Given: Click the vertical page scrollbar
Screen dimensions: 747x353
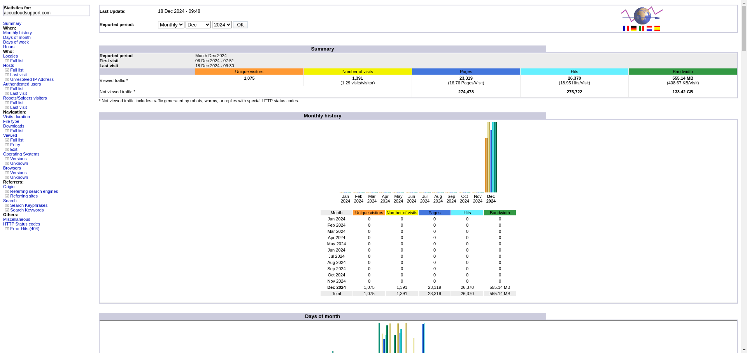Looking at the screenshot, I should click(743, 156).
